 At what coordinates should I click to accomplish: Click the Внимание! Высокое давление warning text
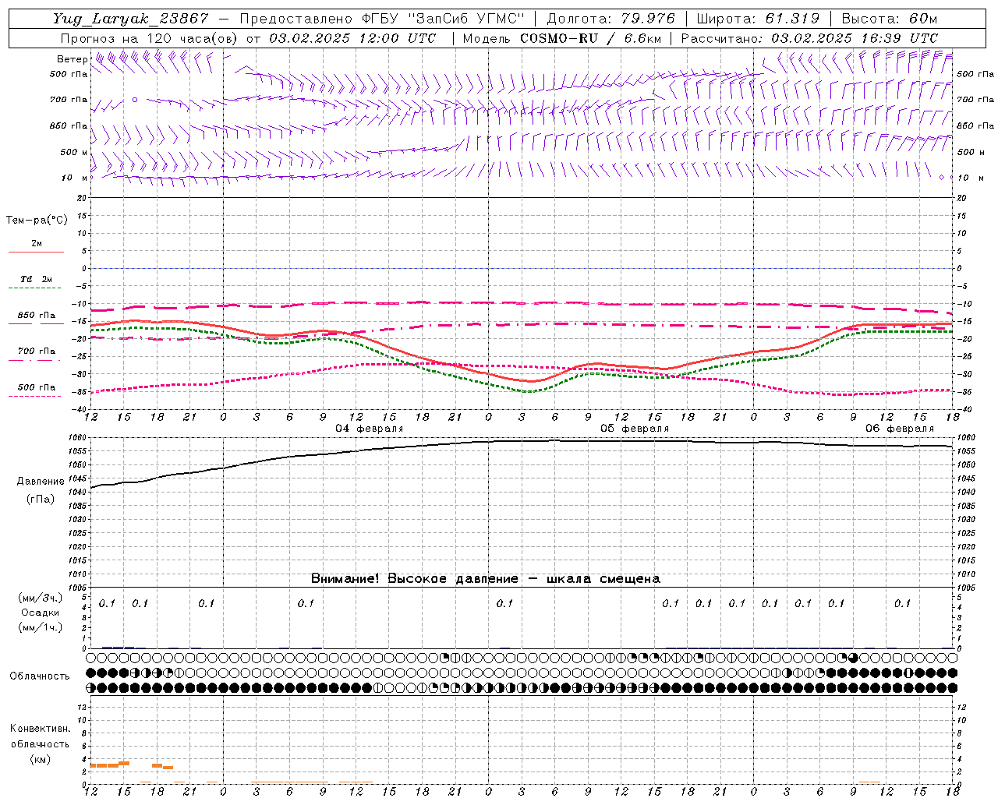click(486, 579)
